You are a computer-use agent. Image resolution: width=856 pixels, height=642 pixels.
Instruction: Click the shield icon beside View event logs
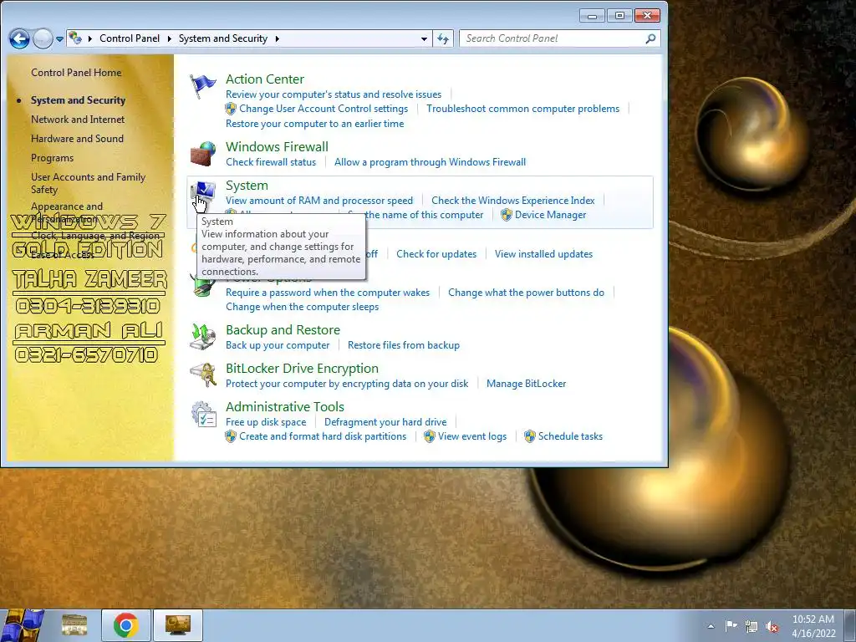click(430, 436)
